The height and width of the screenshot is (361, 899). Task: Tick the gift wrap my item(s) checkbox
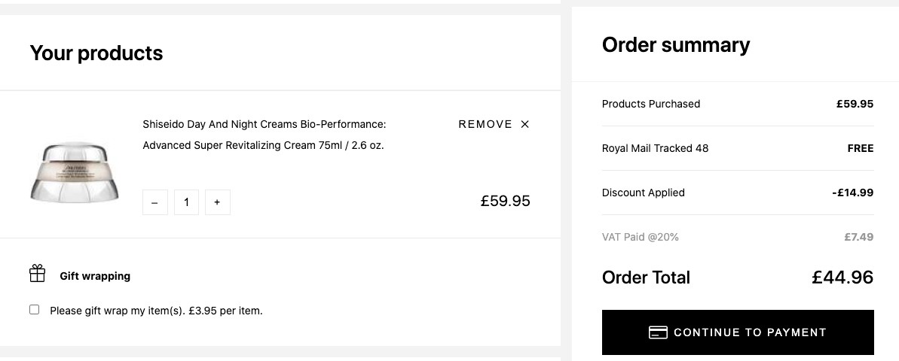[x=35, y=310]
